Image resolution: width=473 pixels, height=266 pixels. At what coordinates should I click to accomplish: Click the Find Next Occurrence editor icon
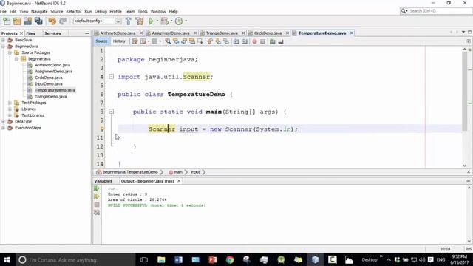pyautogui.click(x=184, y=41)
